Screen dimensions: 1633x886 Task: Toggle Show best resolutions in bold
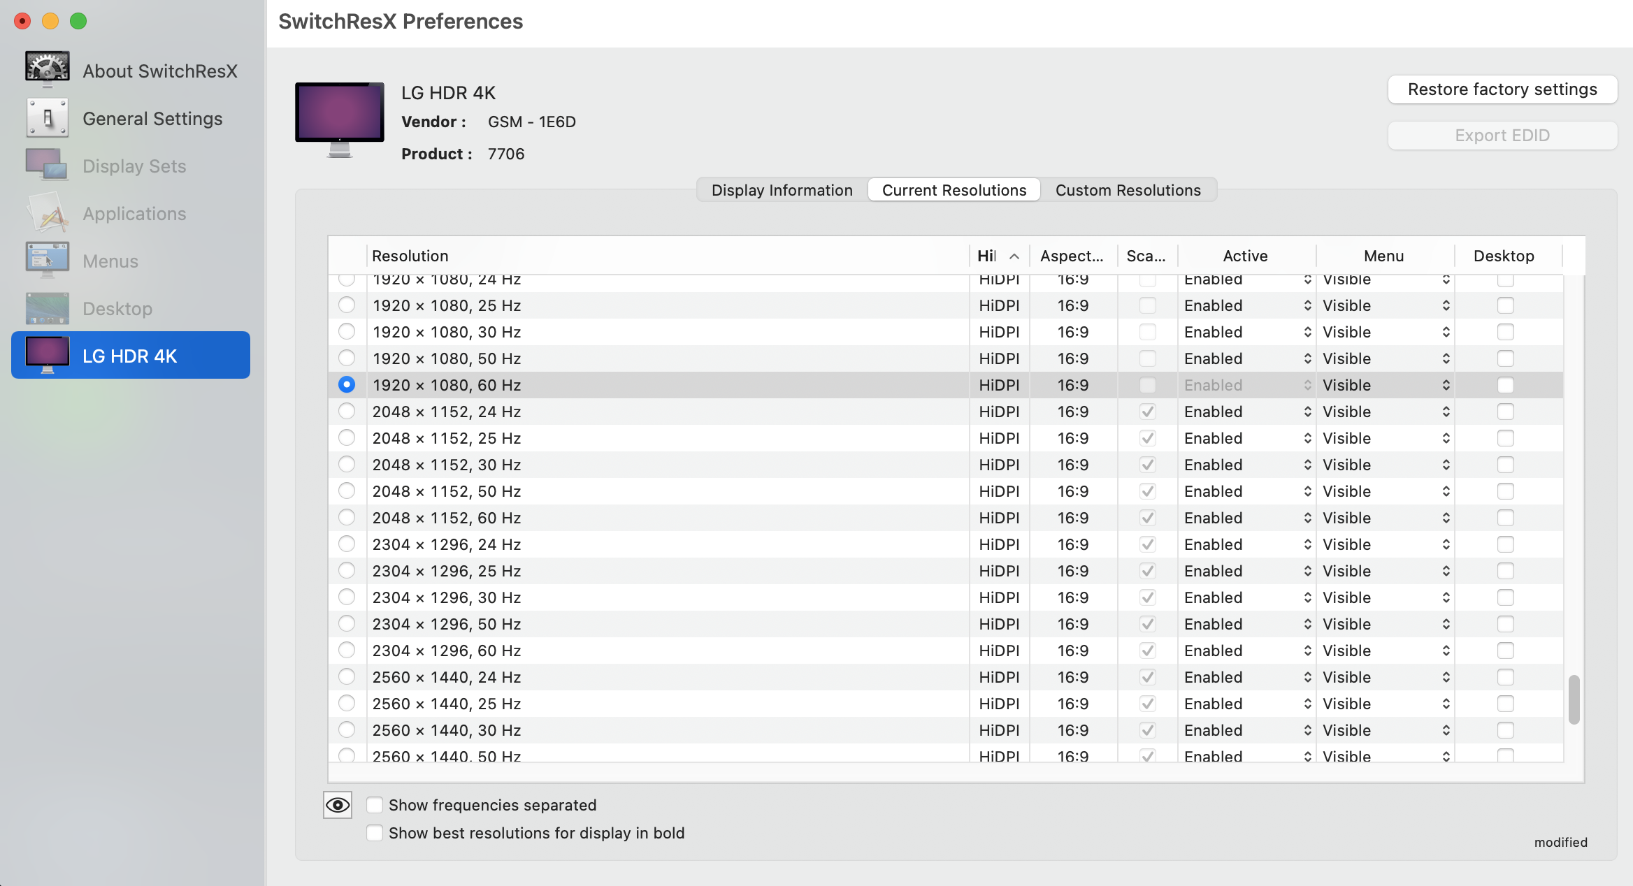tap(375, 833)
